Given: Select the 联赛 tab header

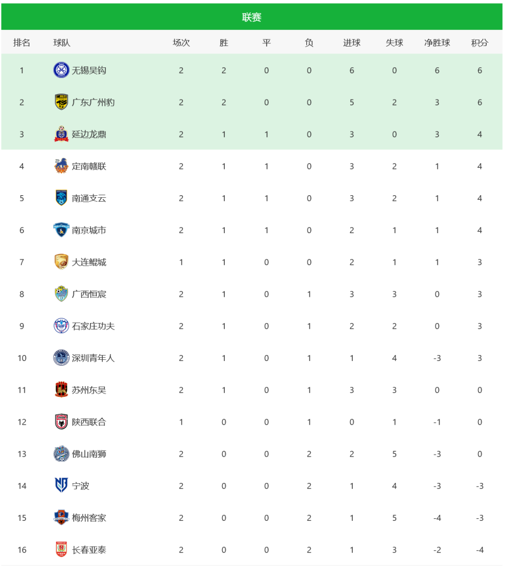Looking at the screenshot, I should click(x=252, y=17).
